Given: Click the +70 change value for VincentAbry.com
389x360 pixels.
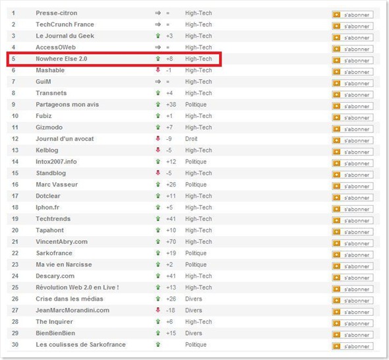Looking at the screenshot, I should click(x=171, y=241).
